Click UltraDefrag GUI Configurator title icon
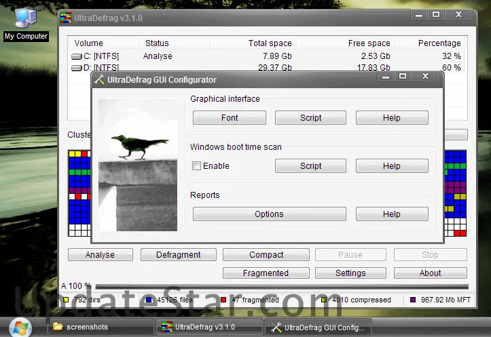 click(99, 80)
